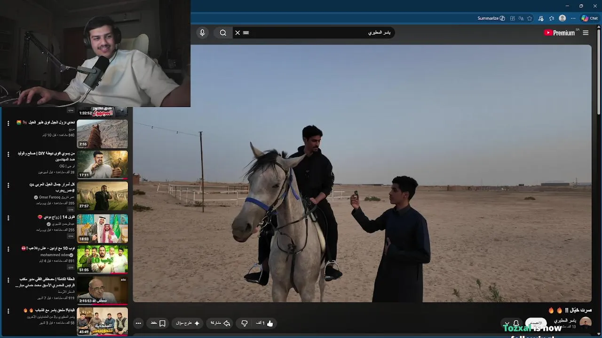602x338 pixels.
Task: Expand the subscription chevron next to bell
Action: click(507, 323)
